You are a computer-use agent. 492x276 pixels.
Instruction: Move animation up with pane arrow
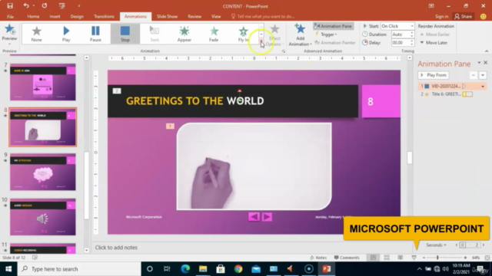tap(474, 75)
